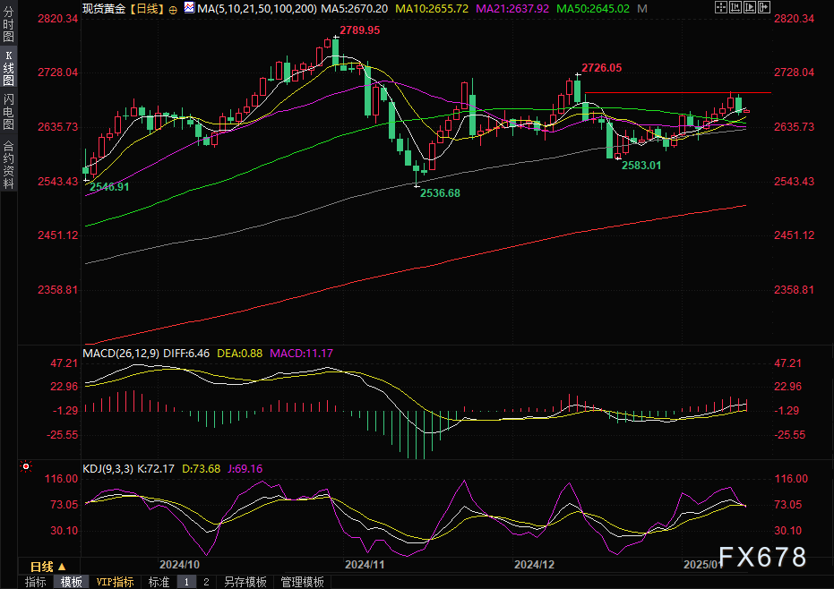This screenshot has height=589, width=834.
Task: Click the crosshair circle icon beside 日线 title
Action: click(x=172, y=8)
